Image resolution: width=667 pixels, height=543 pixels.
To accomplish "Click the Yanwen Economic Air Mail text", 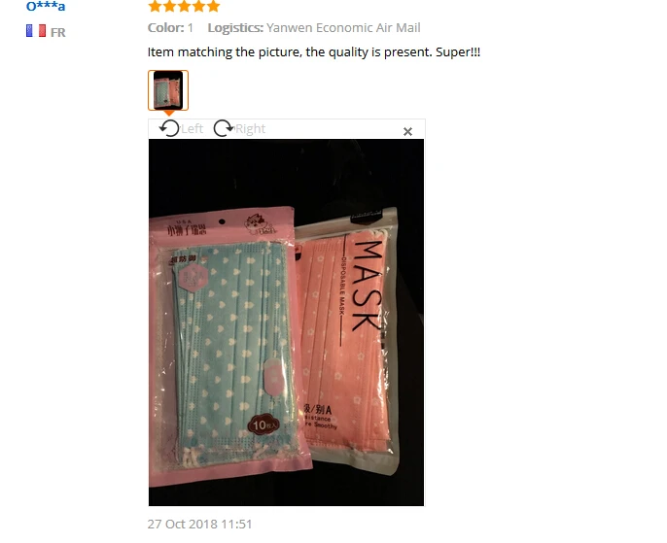I will coord(343,27).
